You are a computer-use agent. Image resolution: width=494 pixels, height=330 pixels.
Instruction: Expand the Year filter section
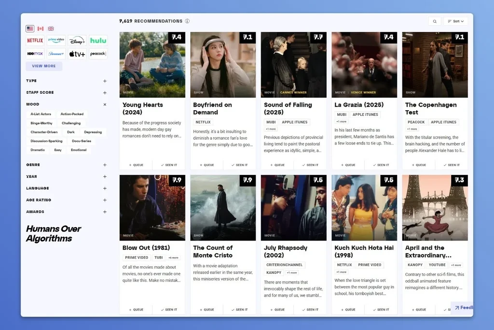point(105,177)
